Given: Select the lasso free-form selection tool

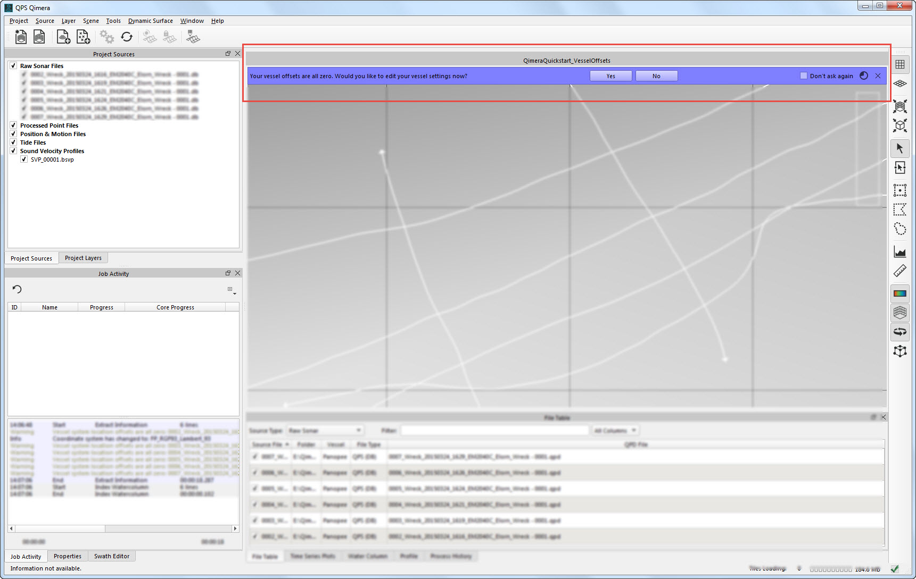Looking at the screenshot, I should click(900, 229).
